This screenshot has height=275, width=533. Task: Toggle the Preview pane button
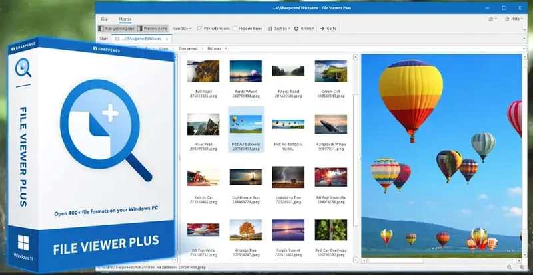point(153,29)
